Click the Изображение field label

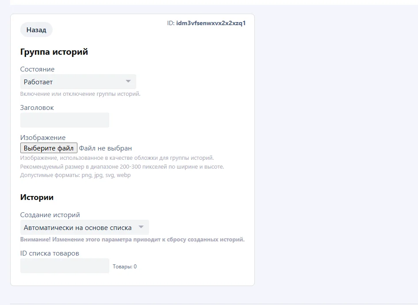tap(43, 137)
